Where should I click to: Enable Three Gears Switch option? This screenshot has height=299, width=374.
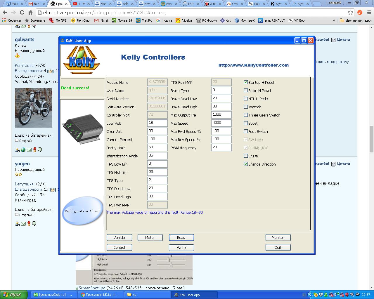(246, 115)
